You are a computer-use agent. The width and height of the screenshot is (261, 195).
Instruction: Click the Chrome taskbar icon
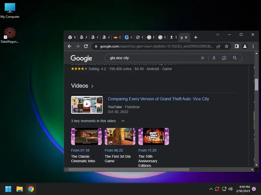click(x=31, y=189)
